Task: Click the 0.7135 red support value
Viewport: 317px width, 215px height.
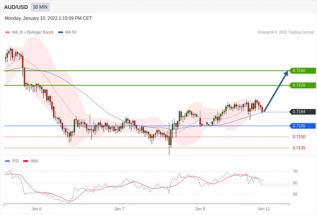Action: (x=299, y=148)
